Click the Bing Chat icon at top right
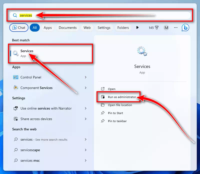Screen dimensions: 200x174 click(185, 28)
